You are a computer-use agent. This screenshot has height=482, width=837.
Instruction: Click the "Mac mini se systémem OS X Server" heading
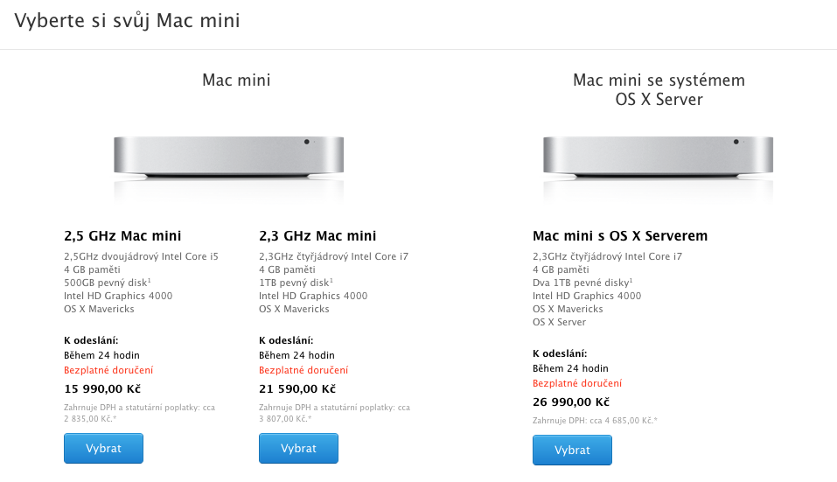pyautogui.click(x=659, y=89)
